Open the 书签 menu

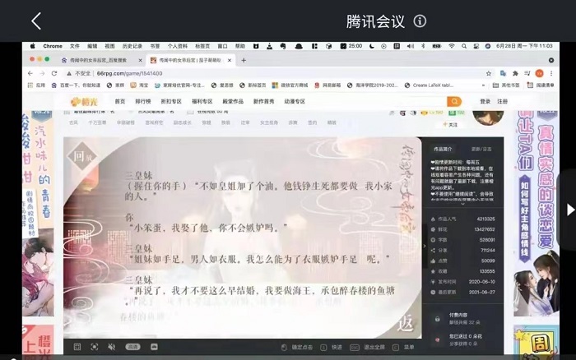pyautogui.click(x=155, y=46)
